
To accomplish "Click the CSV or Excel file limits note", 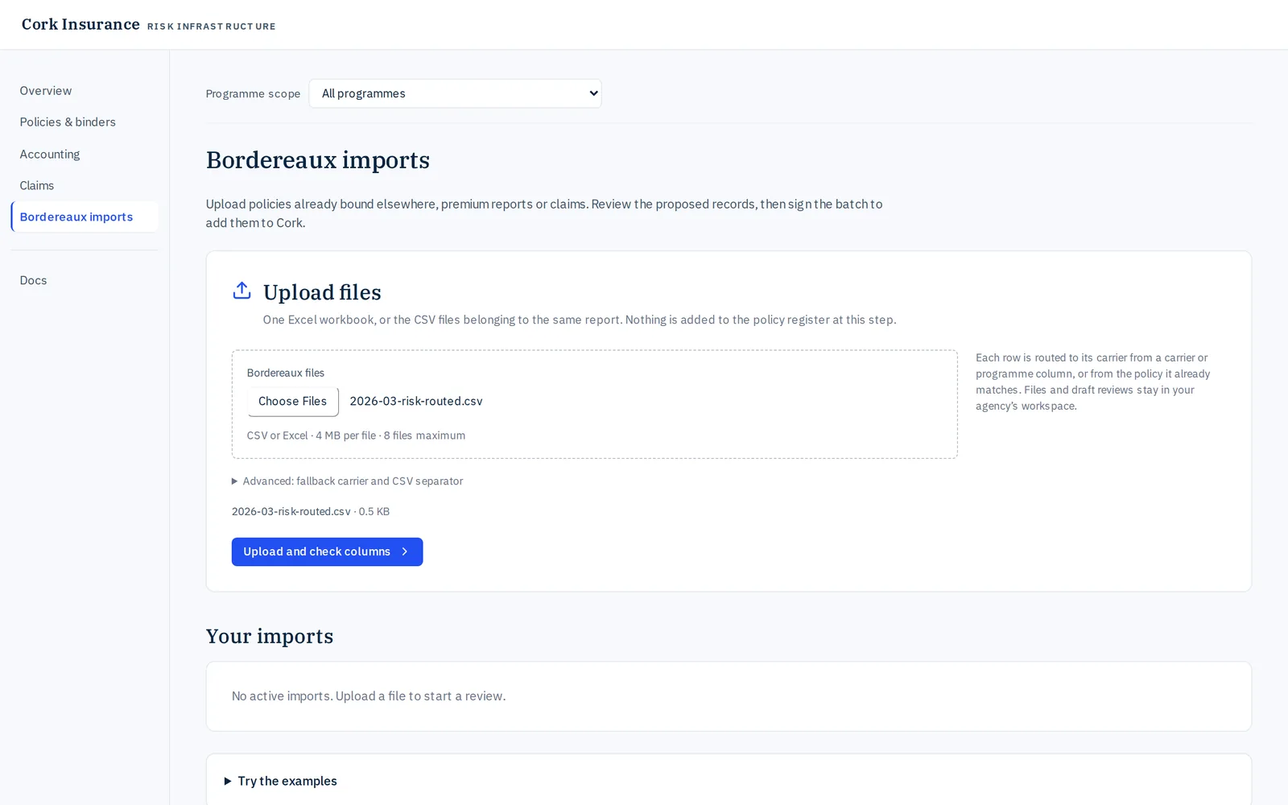I will [x=356, y=436].
